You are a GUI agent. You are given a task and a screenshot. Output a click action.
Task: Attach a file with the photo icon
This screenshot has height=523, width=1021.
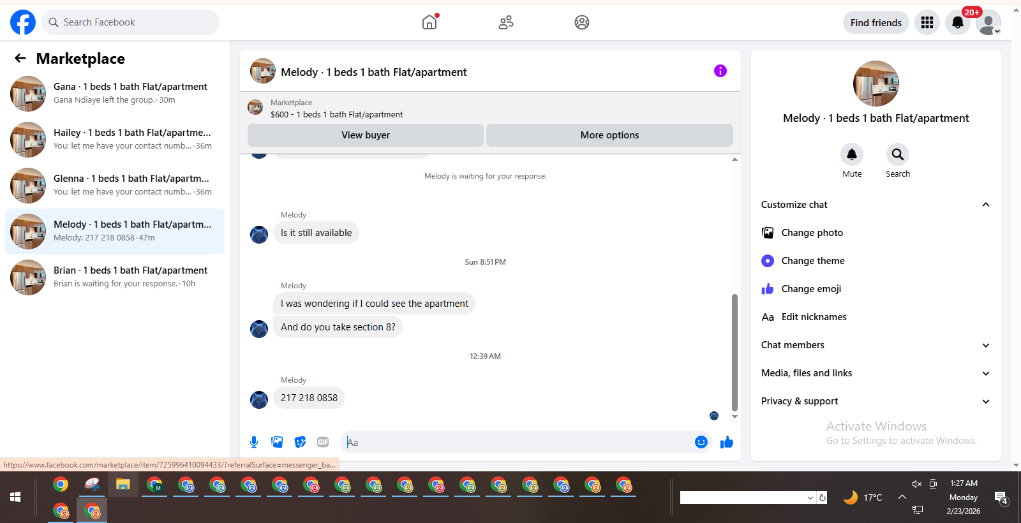(277, 442)
